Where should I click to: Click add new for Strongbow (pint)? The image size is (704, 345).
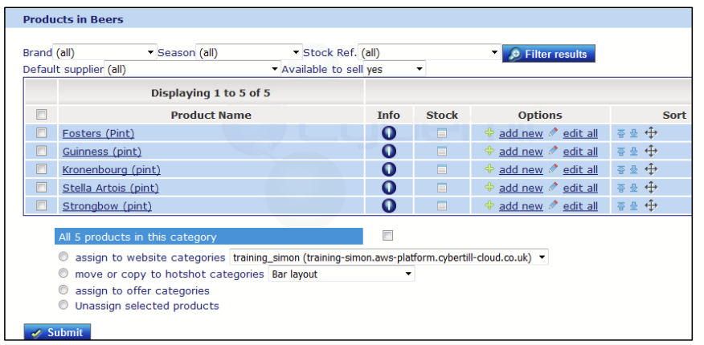tap(521, 206)
